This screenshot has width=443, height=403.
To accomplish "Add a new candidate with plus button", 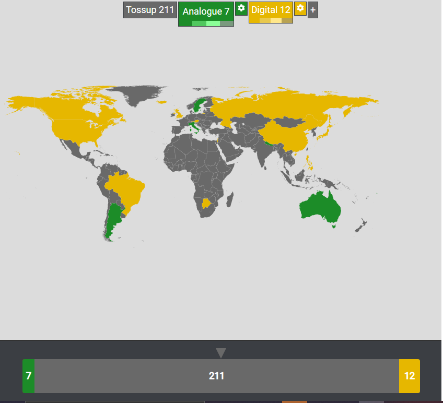I will (x=313, y=10).
